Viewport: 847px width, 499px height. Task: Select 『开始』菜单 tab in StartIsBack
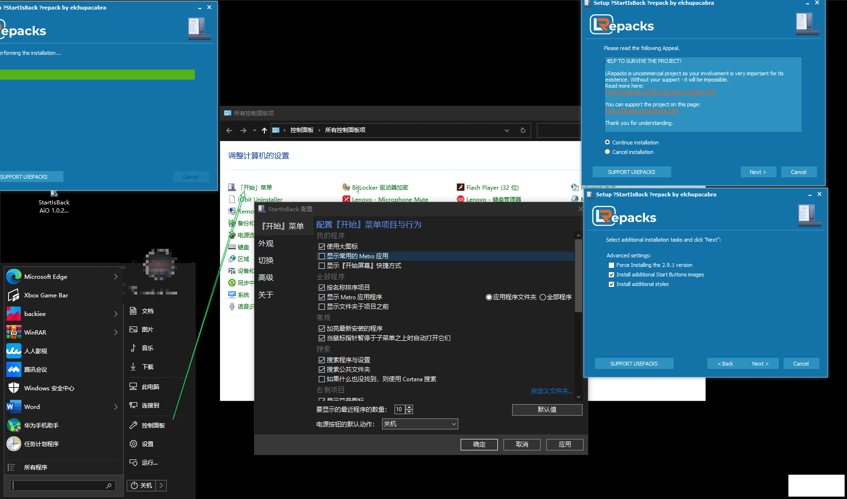(283, 226)
